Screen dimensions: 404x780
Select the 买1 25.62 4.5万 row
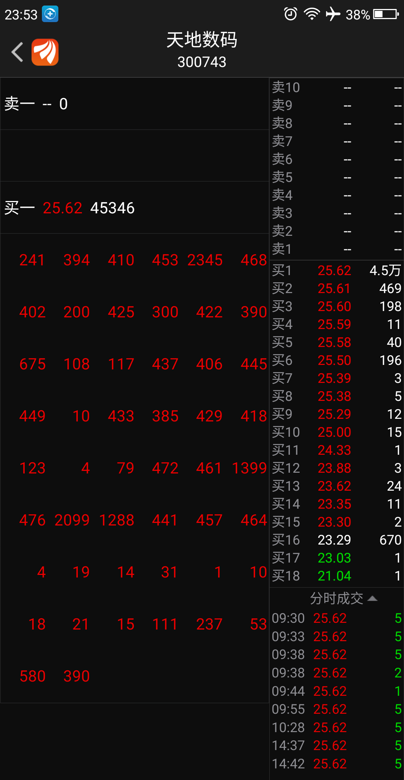coord(337,270)
